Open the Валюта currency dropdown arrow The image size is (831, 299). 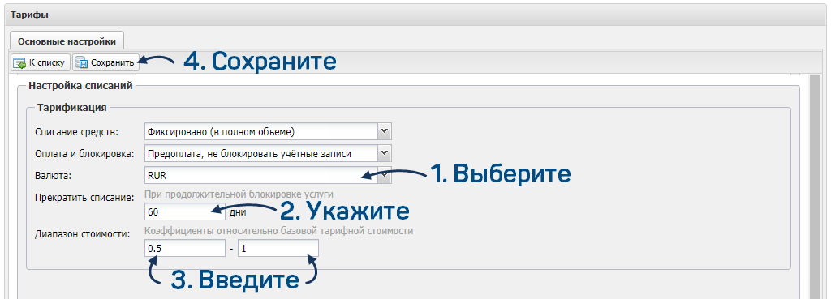pos(384,176)
